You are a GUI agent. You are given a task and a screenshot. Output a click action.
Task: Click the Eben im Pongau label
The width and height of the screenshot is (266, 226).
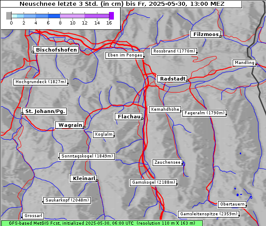click(125, 55)
